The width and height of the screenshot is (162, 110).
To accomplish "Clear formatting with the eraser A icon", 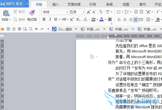I will (101, 12).
